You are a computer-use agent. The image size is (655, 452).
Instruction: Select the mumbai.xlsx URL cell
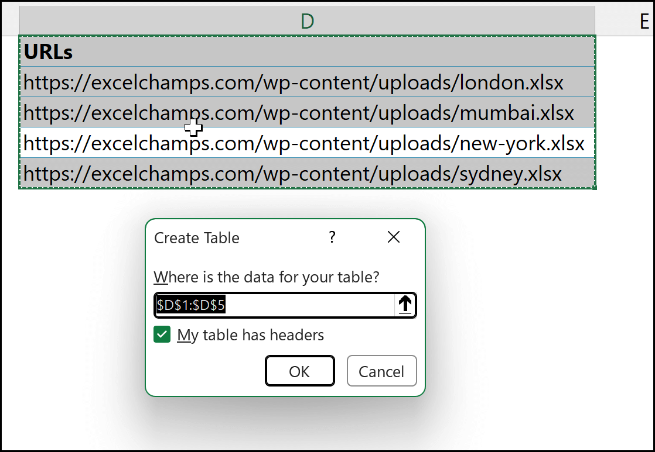tap(307, 113)
